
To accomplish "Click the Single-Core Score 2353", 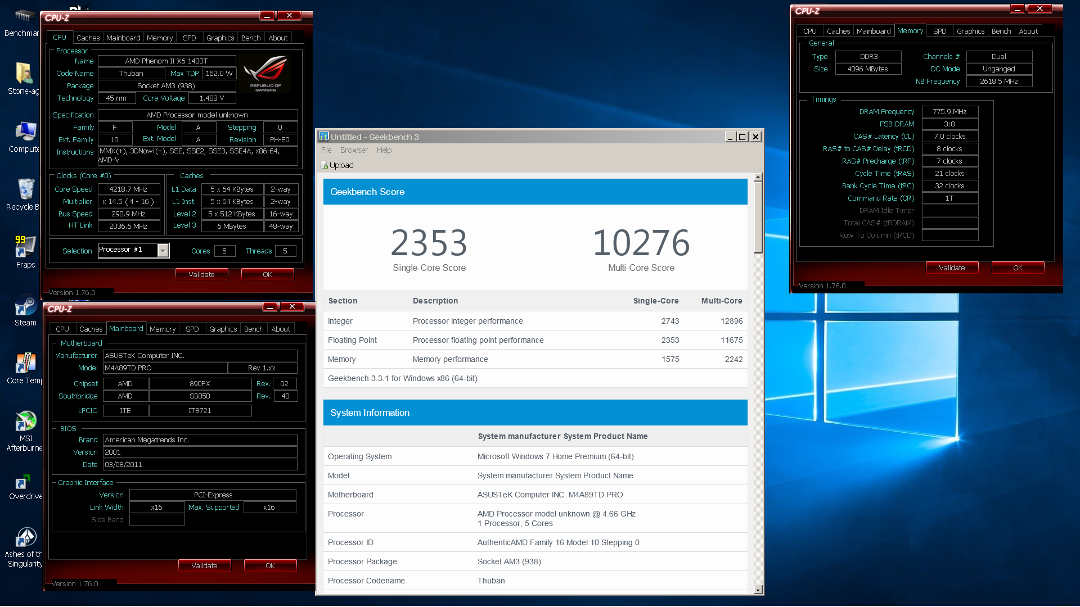I will pos(429,243).
